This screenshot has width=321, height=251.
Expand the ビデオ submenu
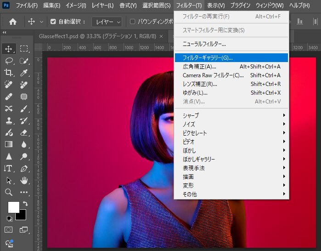pos(231,142)
